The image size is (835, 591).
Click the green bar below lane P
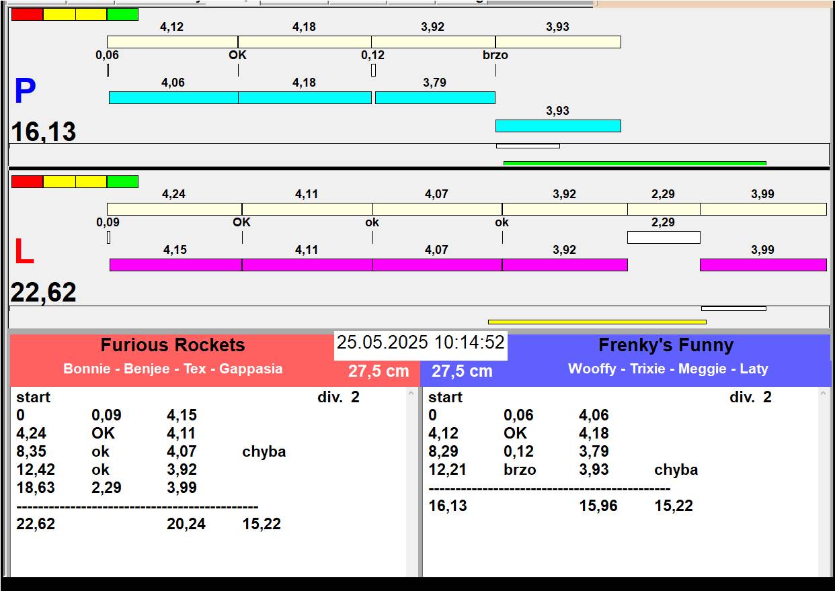coord(634,163)
